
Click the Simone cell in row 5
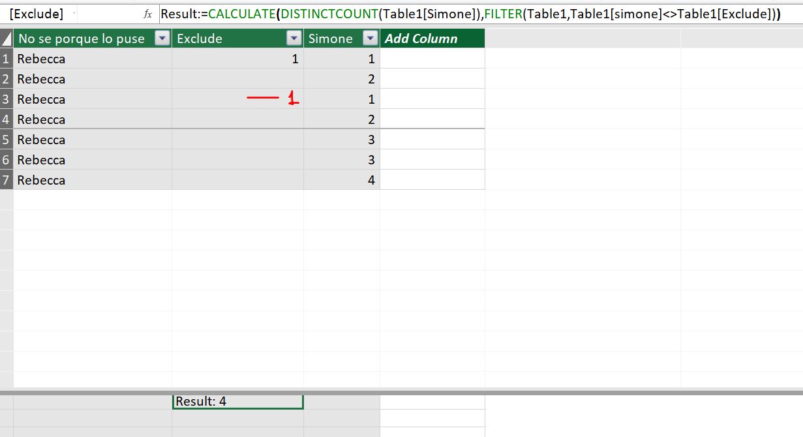tap(342, 140)
